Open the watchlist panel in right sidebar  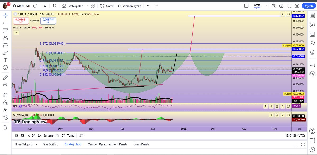click(312, 16)
